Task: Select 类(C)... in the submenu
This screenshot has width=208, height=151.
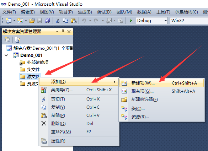Action: pyautogui.click(x=161, y=109)
